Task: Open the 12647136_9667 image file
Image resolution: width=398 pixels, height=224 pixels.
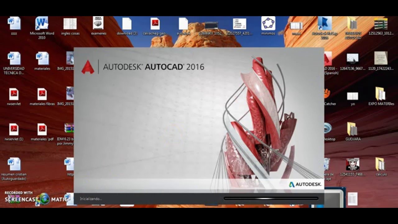Action: (353, 59)
